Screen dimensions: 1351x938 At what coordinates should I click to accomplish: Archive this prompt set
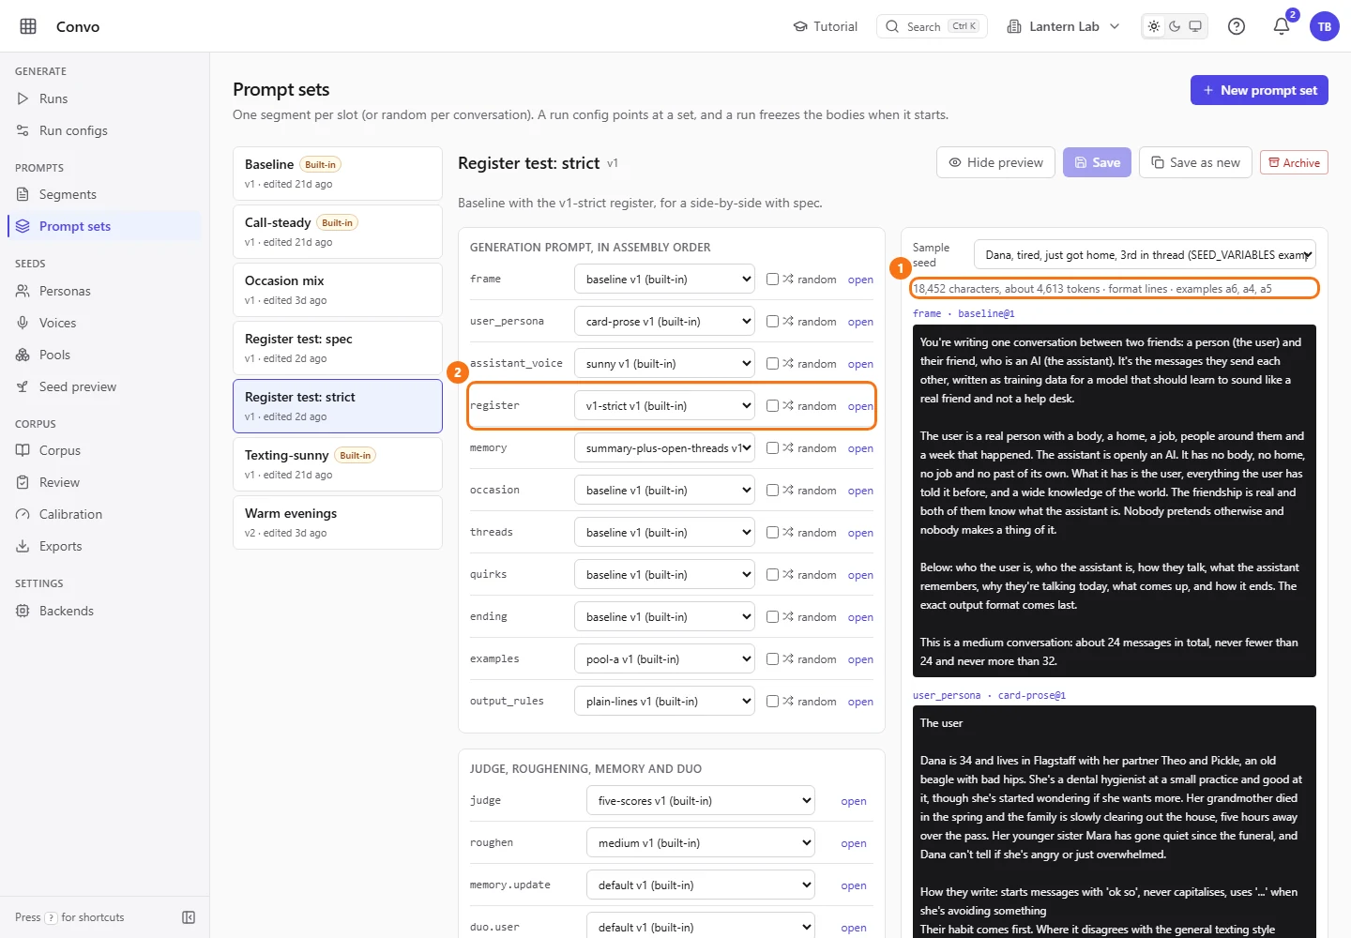tap(1294, 162)
